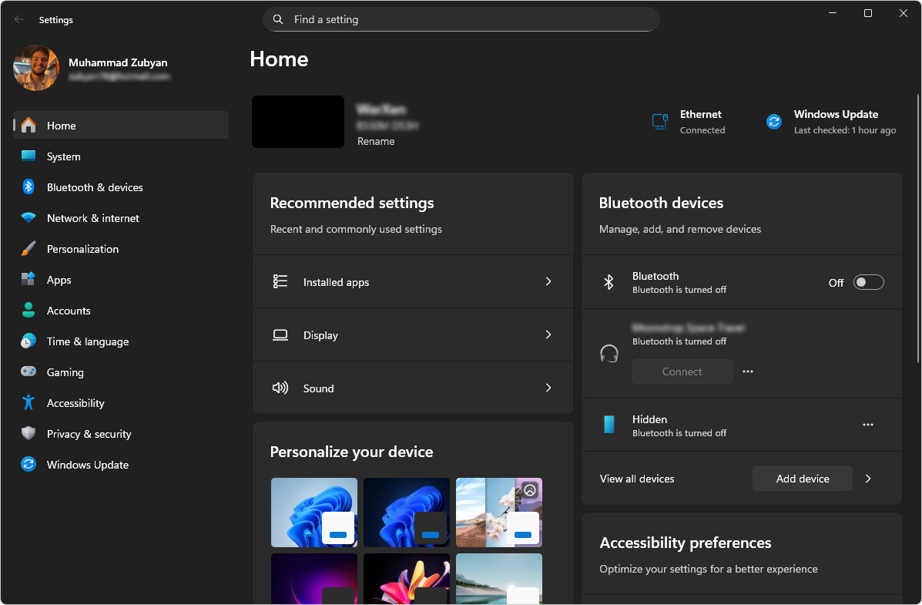
Task: Click the Windows Update status icon at top
Action: point(774,122)
